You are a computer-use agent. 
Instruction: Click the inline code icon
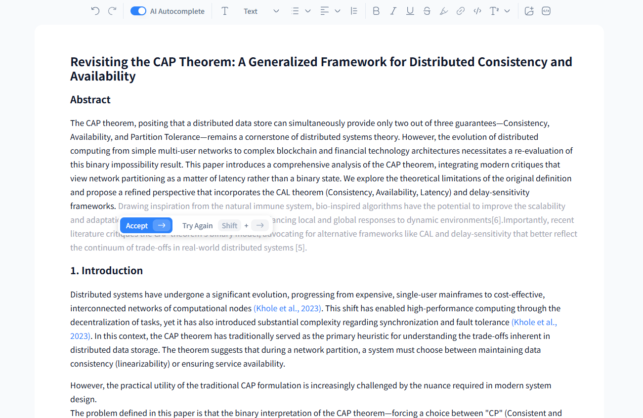pos(477,11)
